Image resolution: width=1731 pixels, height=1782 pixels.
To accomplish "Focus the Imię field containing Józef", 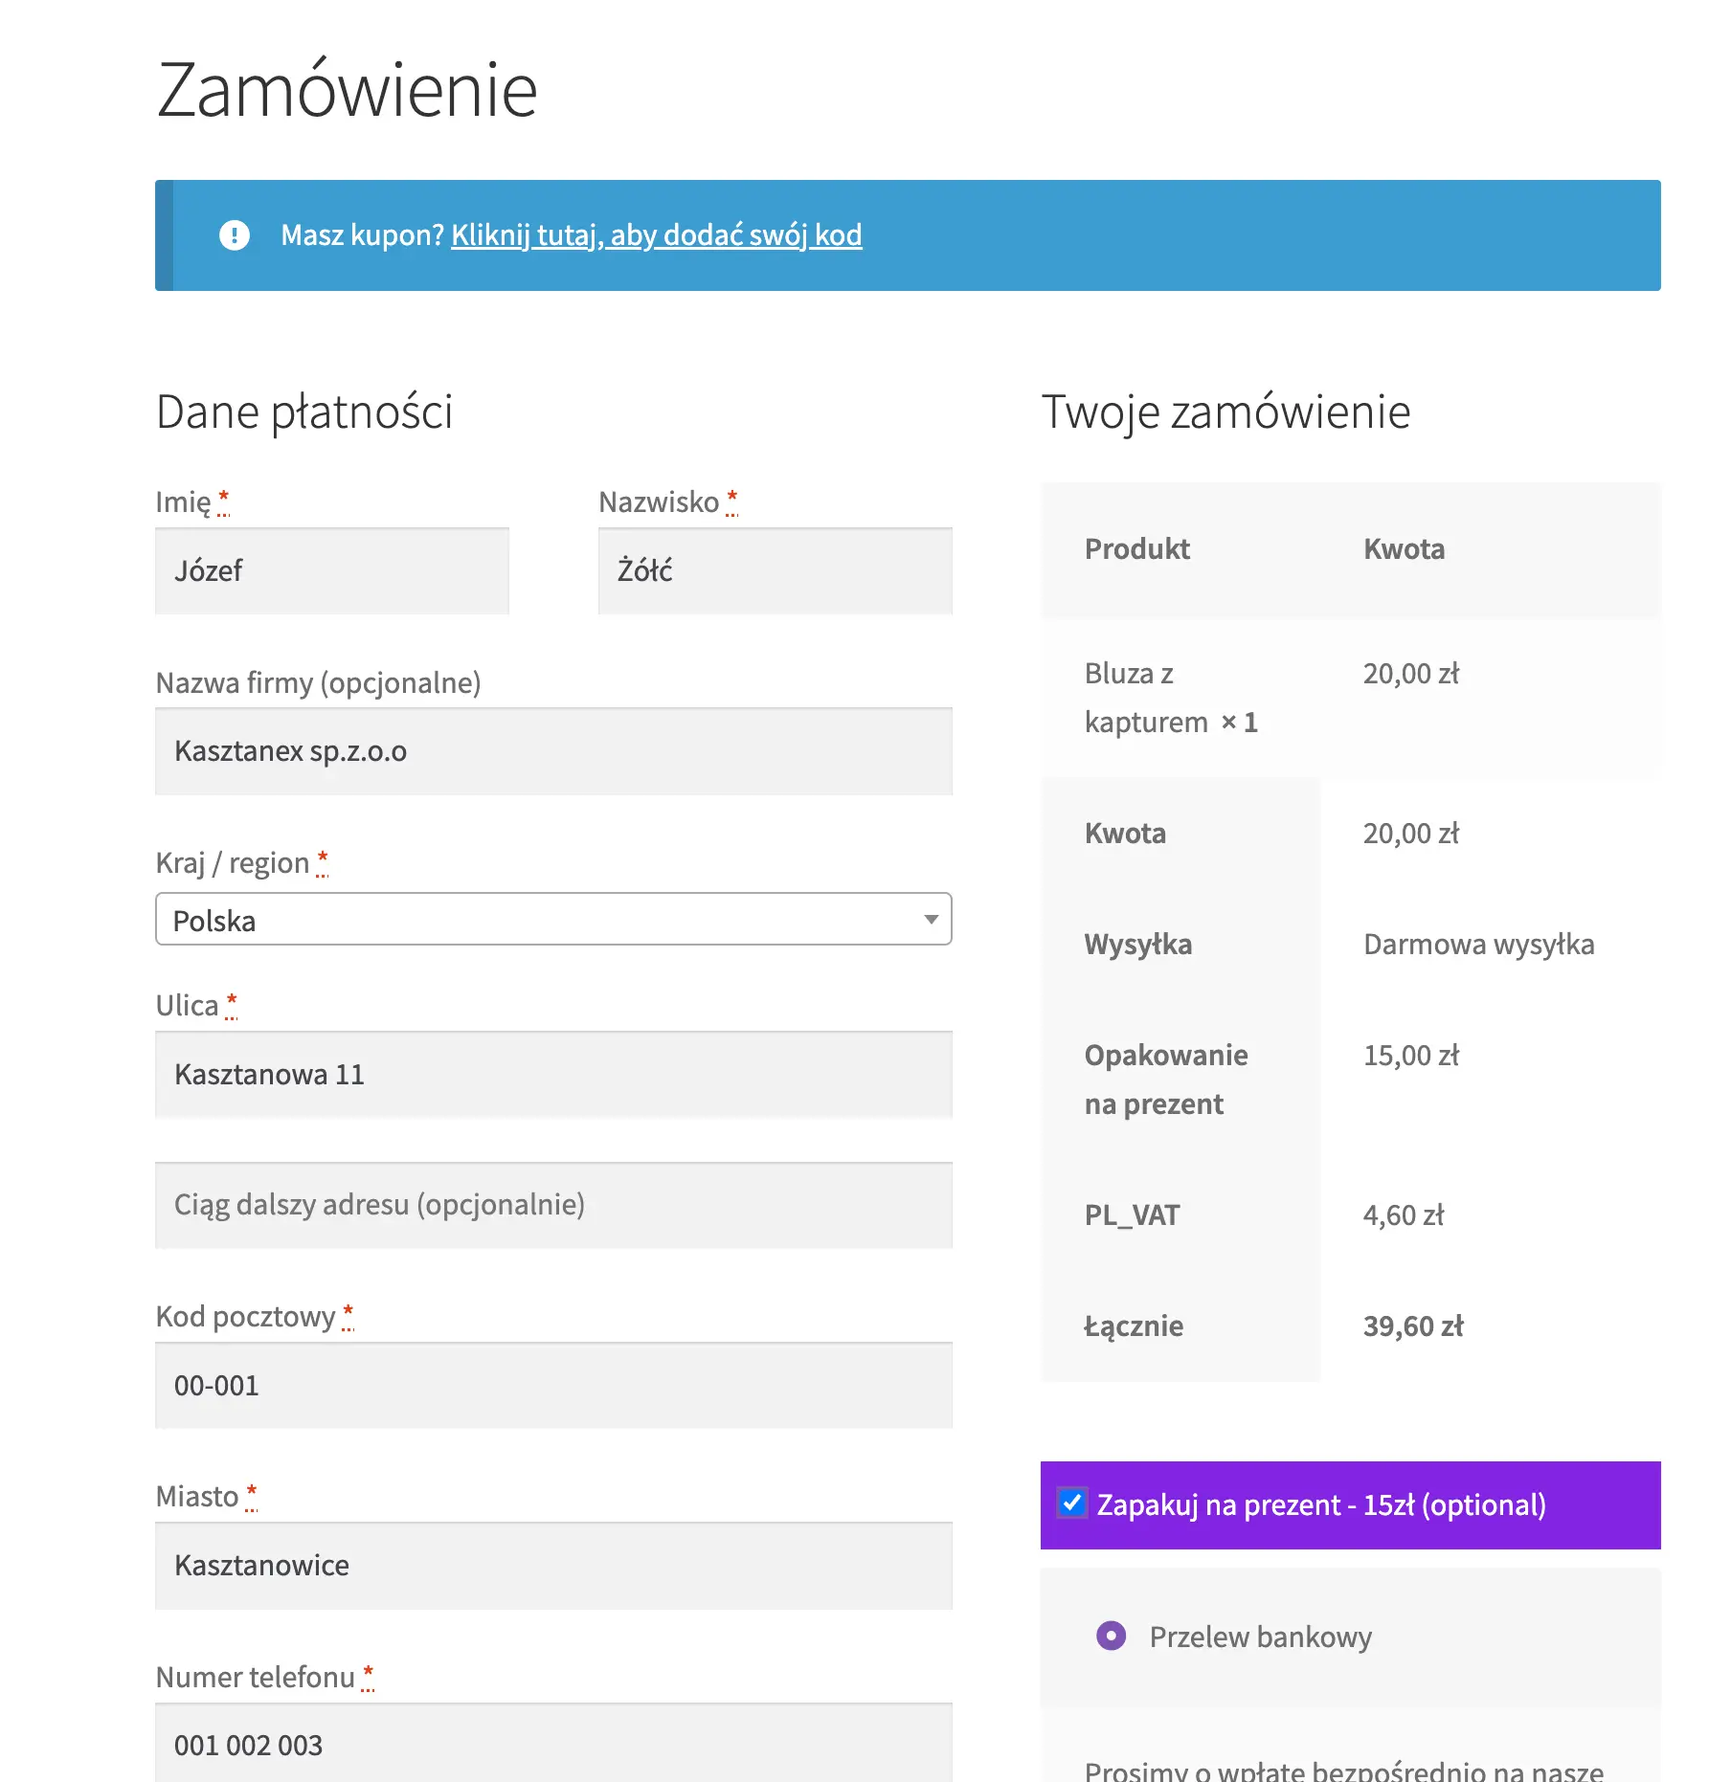I will [331, 571].
